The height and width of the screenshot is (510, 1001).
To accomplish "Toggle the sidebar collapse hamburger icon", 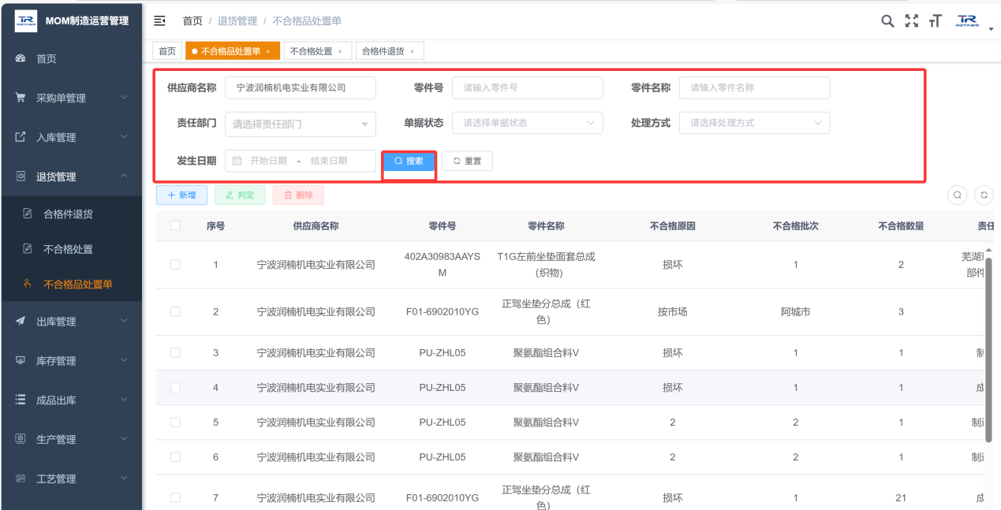I will (159, 20).
